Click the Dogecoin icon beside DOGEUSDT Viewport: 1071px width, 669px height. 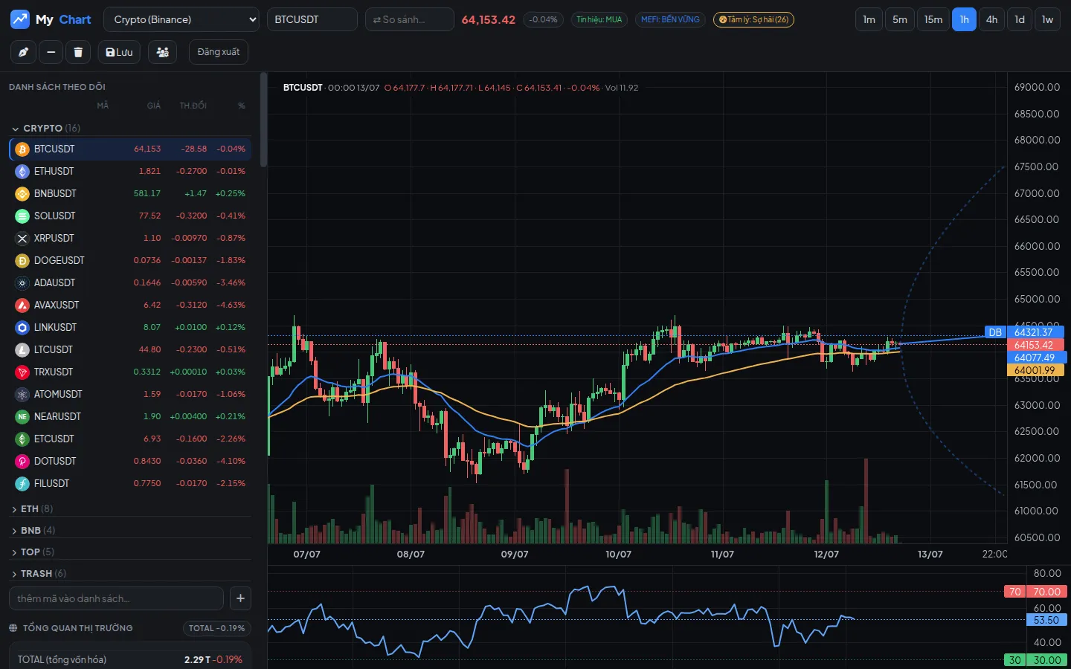pos(22,260)
